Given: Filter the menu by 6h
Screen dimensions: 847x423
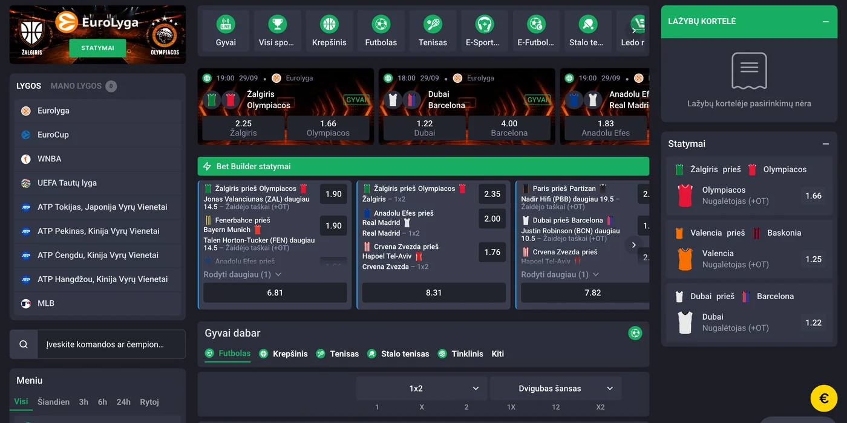Looking at the screenshot, I should click(x=103, y=402).
